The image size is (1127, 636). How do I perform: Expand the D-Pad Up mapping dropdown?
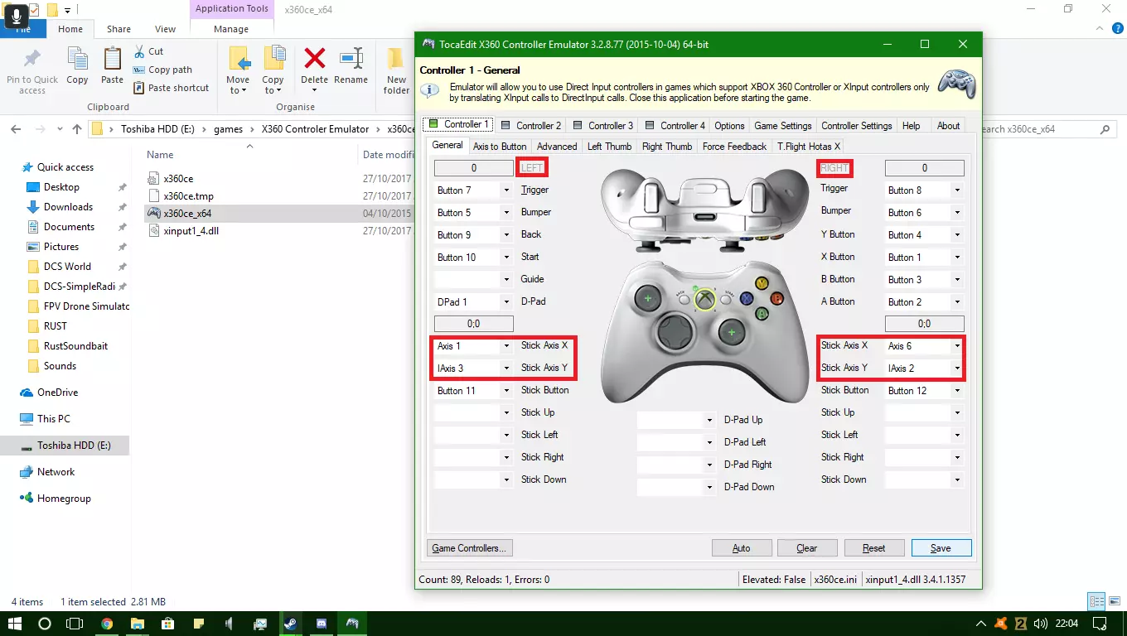pos(709,421)
